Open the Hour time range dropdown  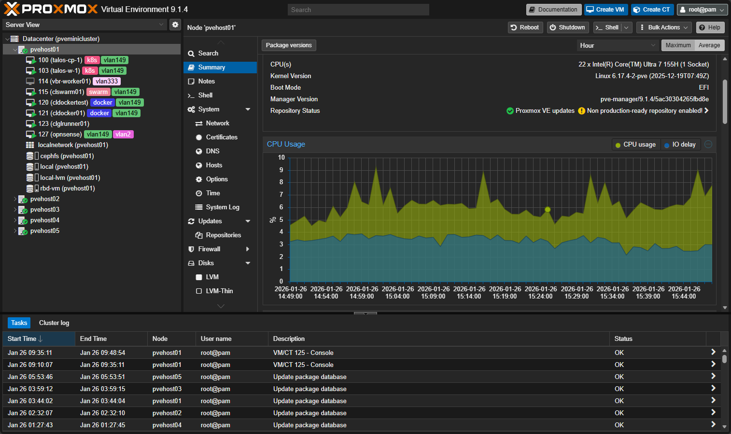pos(617,45)
